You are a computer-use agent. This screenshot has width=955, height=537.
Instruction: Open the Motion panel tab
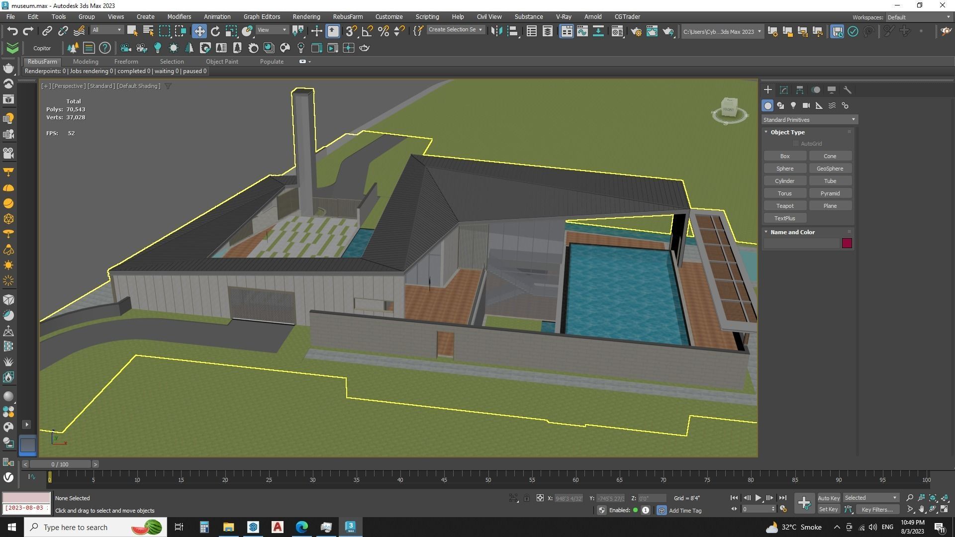pos(816,90)
